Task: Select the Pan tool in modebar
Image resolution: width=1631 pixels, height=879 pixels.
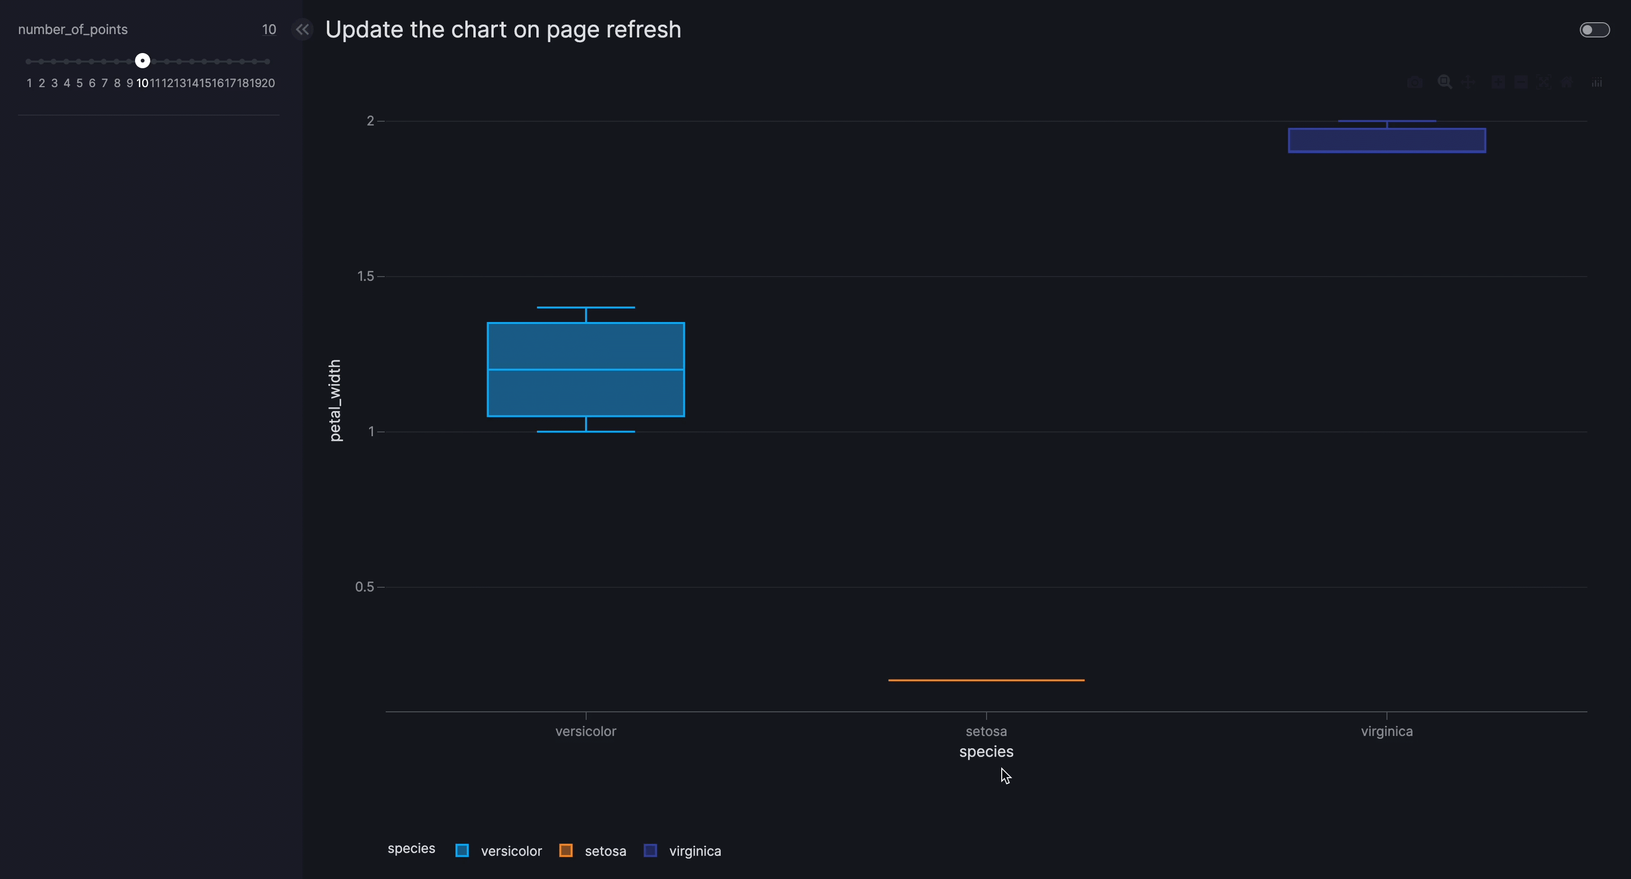Action: point(1468,82)
